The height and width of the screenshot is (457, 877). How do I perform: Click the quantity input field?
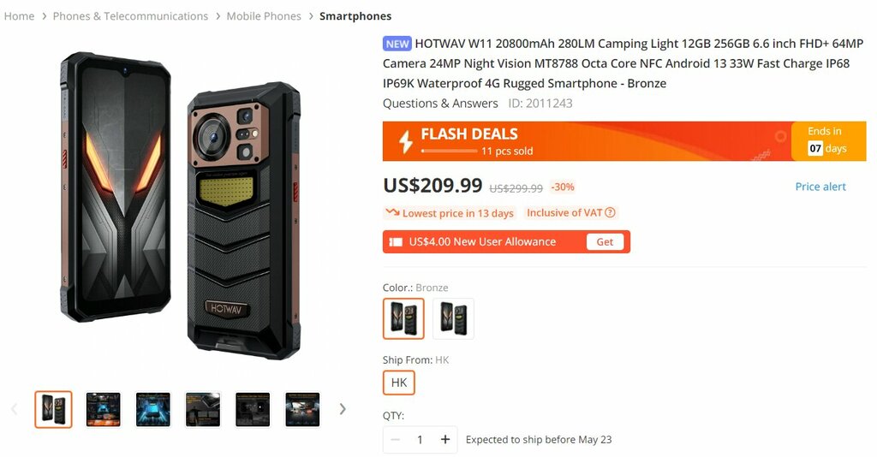(420, 440)
